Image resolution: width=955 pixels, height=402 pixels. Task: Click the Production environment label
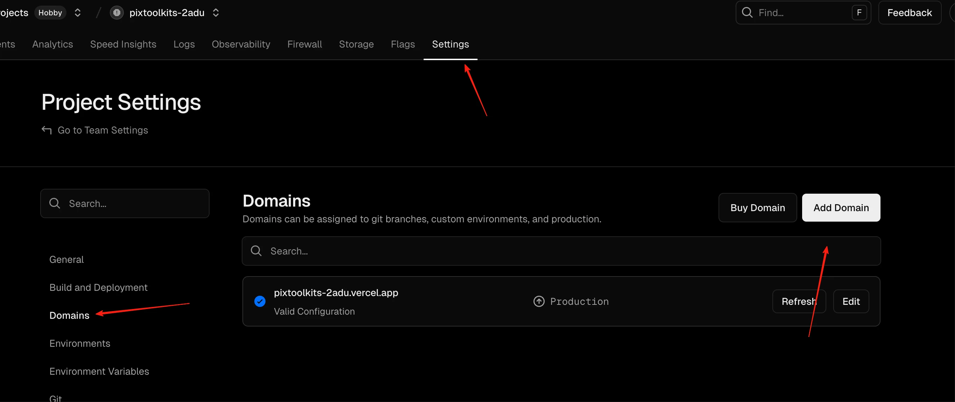tap(579, 301)
